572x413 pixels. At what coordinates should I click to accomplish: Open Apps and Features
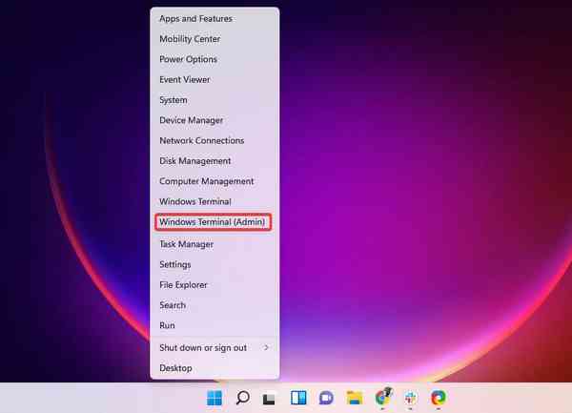tap(195, 19)
